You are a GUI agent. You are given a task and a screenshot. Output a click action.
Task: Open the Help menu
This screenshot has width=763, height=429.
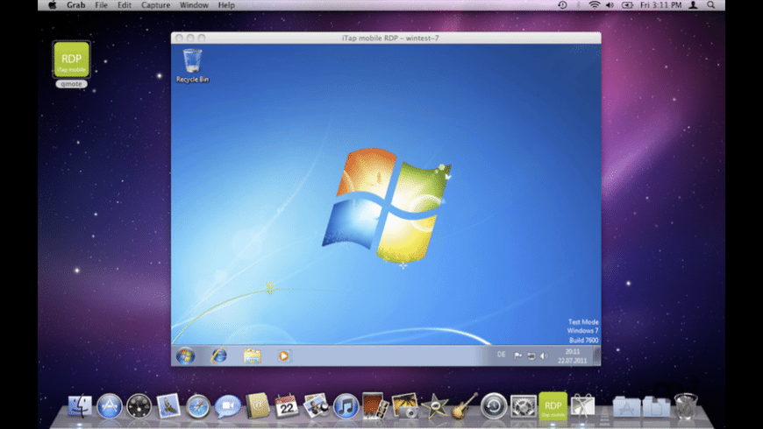coord(226,5)
